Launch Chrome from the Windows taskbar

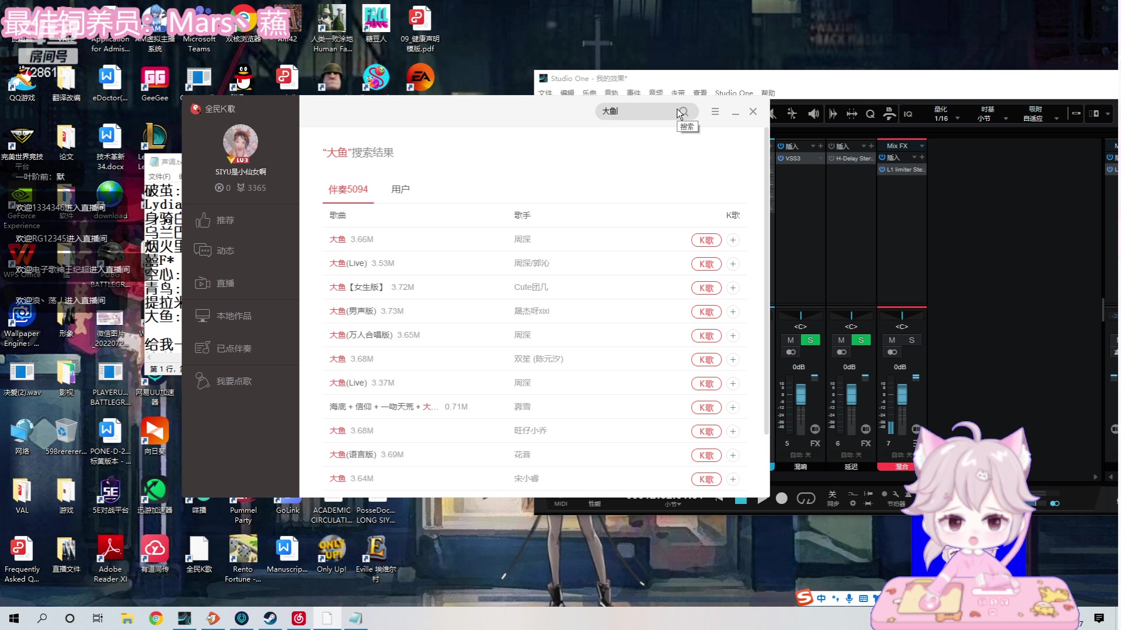pos(155,618)
